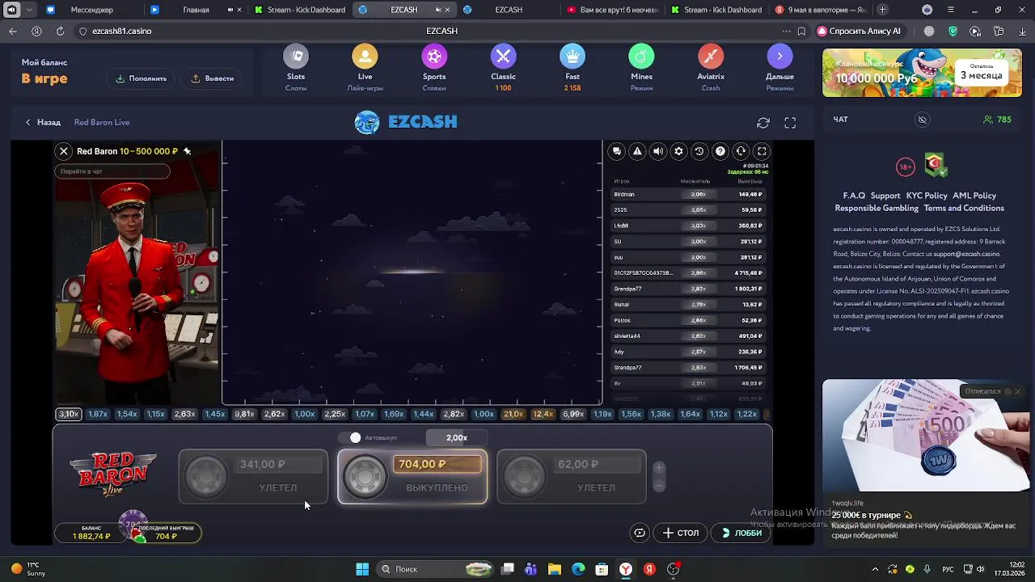
Task: Click Отписаться on the notification popup
Action: 982,391
